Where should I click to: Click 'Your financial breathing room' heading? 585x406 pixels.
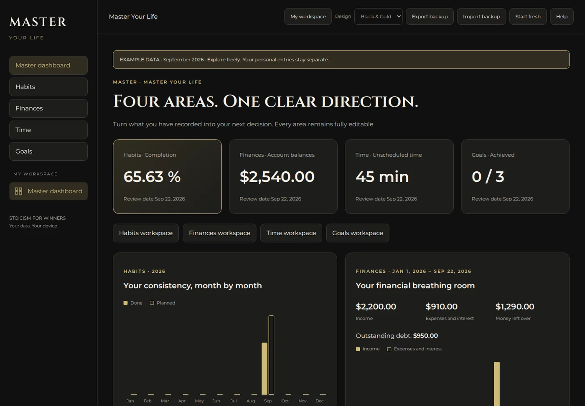(415, 286)
